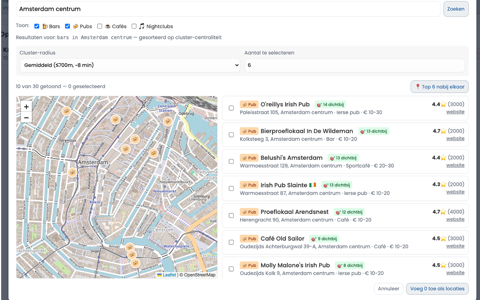This screenshot has height=300, width=480.
Task: Zoom in on the map
Action: pyautogui.click(x=26, y=106)
